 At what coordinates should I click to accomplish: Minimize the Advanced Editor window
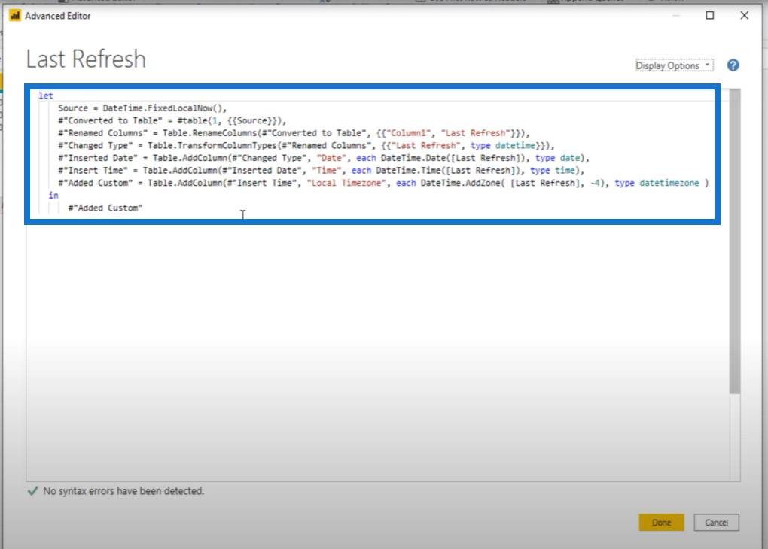(x=676, y=15)
